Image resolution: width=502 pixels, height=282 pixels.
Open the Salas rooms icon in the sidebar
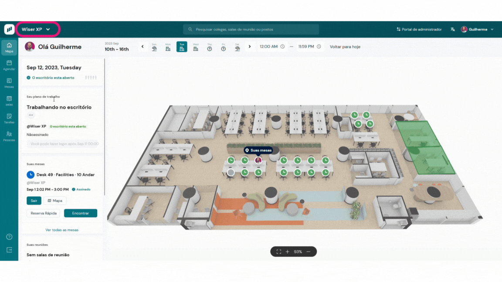[9, 101]
